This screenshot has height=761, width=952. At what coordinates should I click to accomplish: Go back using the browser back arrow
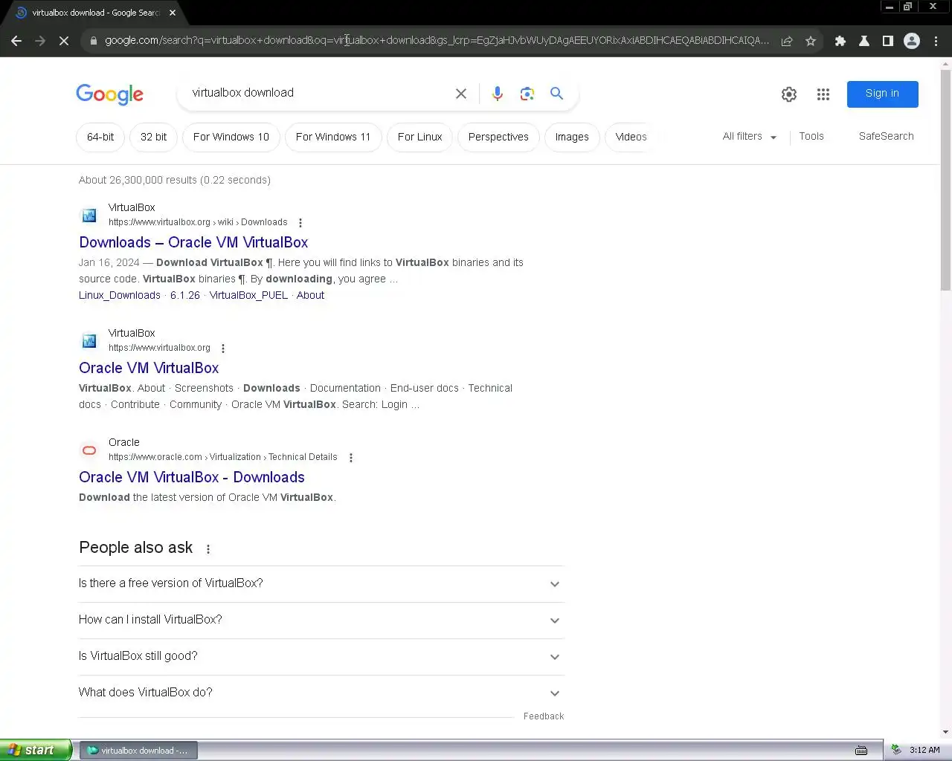click(x=16, y=41)
